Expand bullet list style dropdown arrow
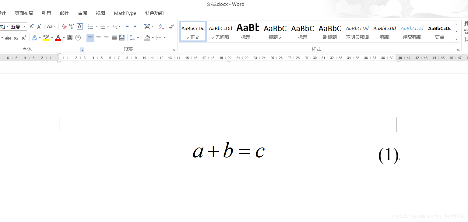Screen dimensions: 468x222 (x=96, y=26)
